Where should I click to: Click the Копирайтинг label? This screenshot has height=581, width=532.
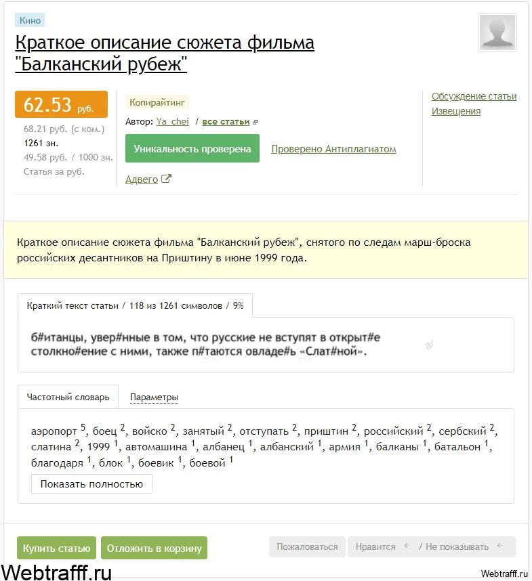[x=157, y=103]
